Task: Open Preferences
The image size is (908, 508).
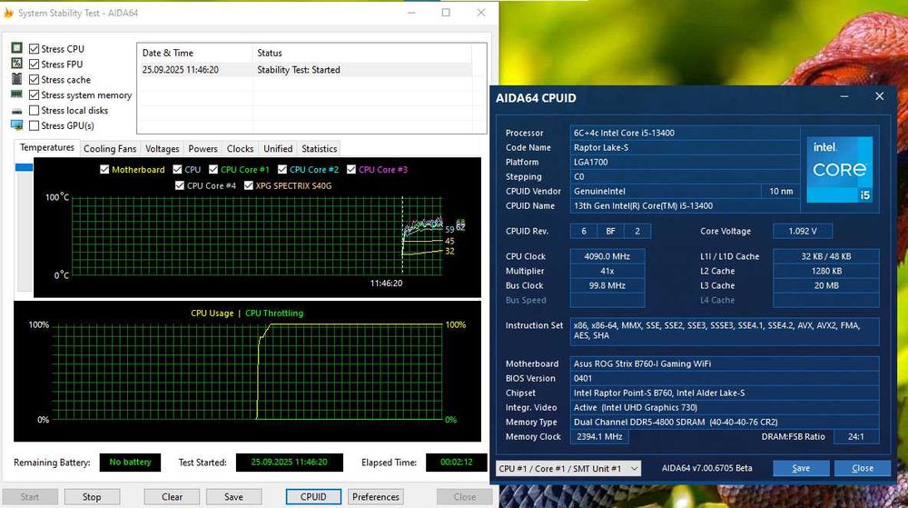Action: point(376,497)
